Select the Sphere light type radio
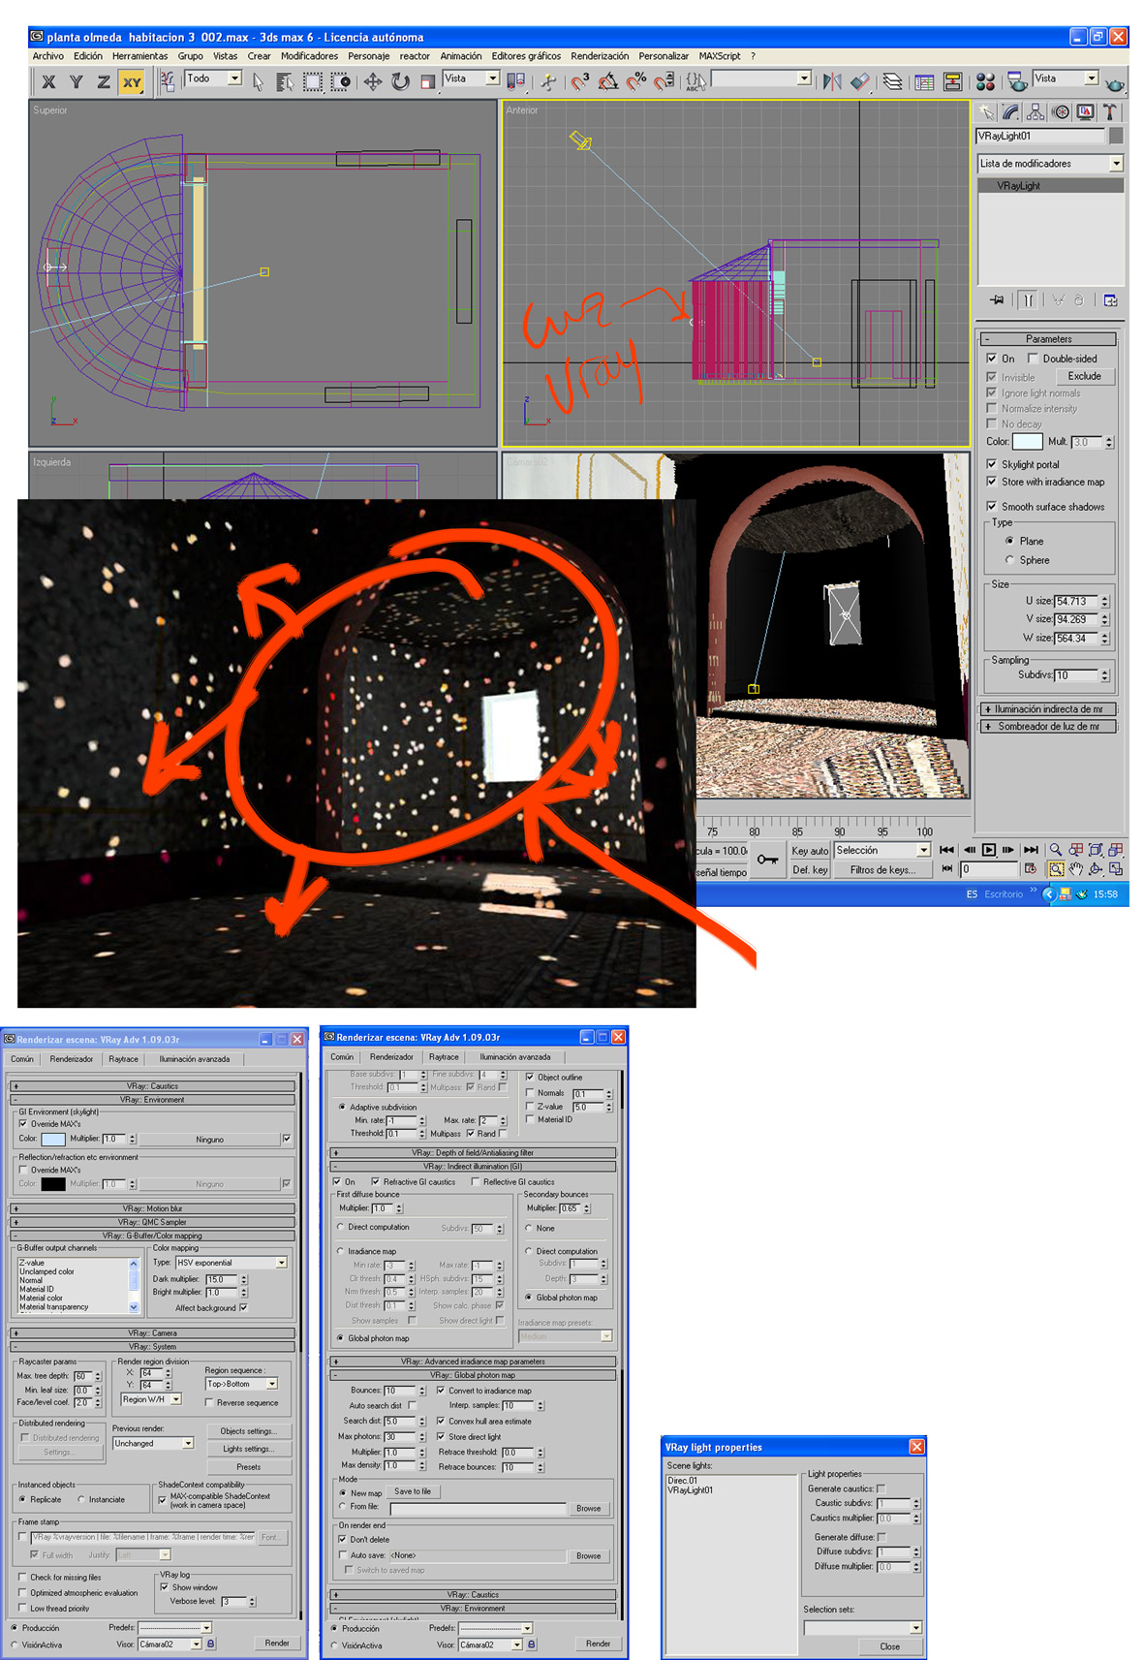This screenshot has width=1144, height=1660. click(x=1009, y=560)
